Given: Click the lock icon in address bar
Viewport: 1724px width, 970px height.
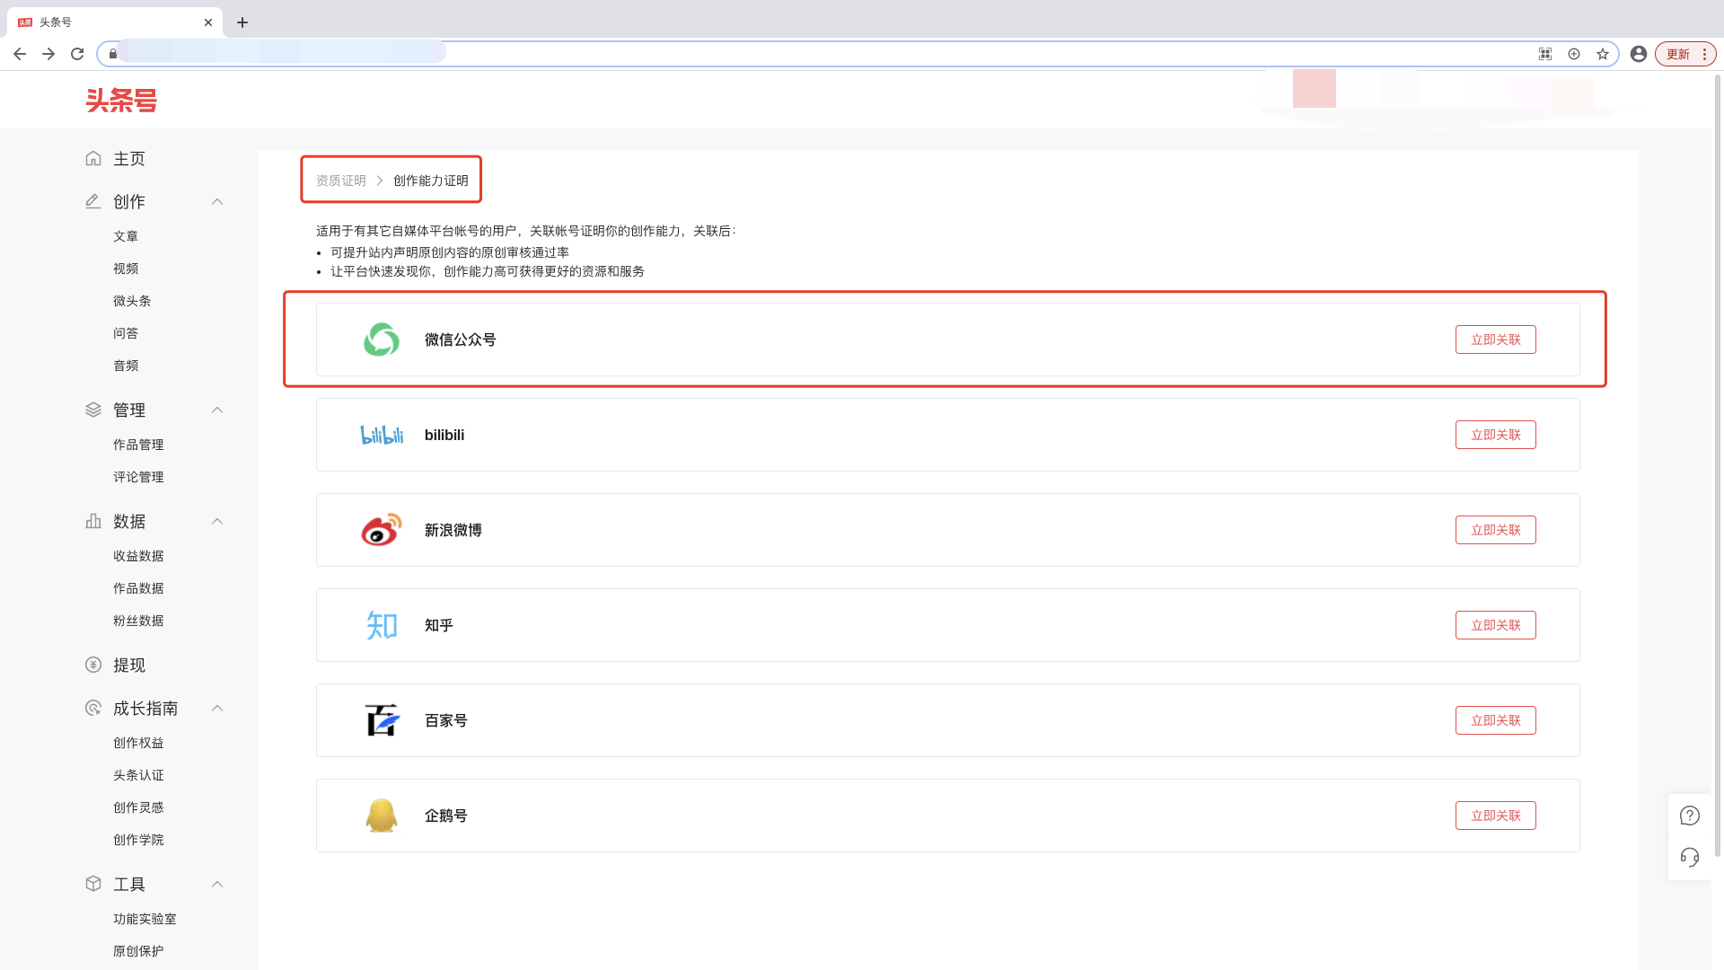Looking at the screenshot, I should (x=112, y=54).
